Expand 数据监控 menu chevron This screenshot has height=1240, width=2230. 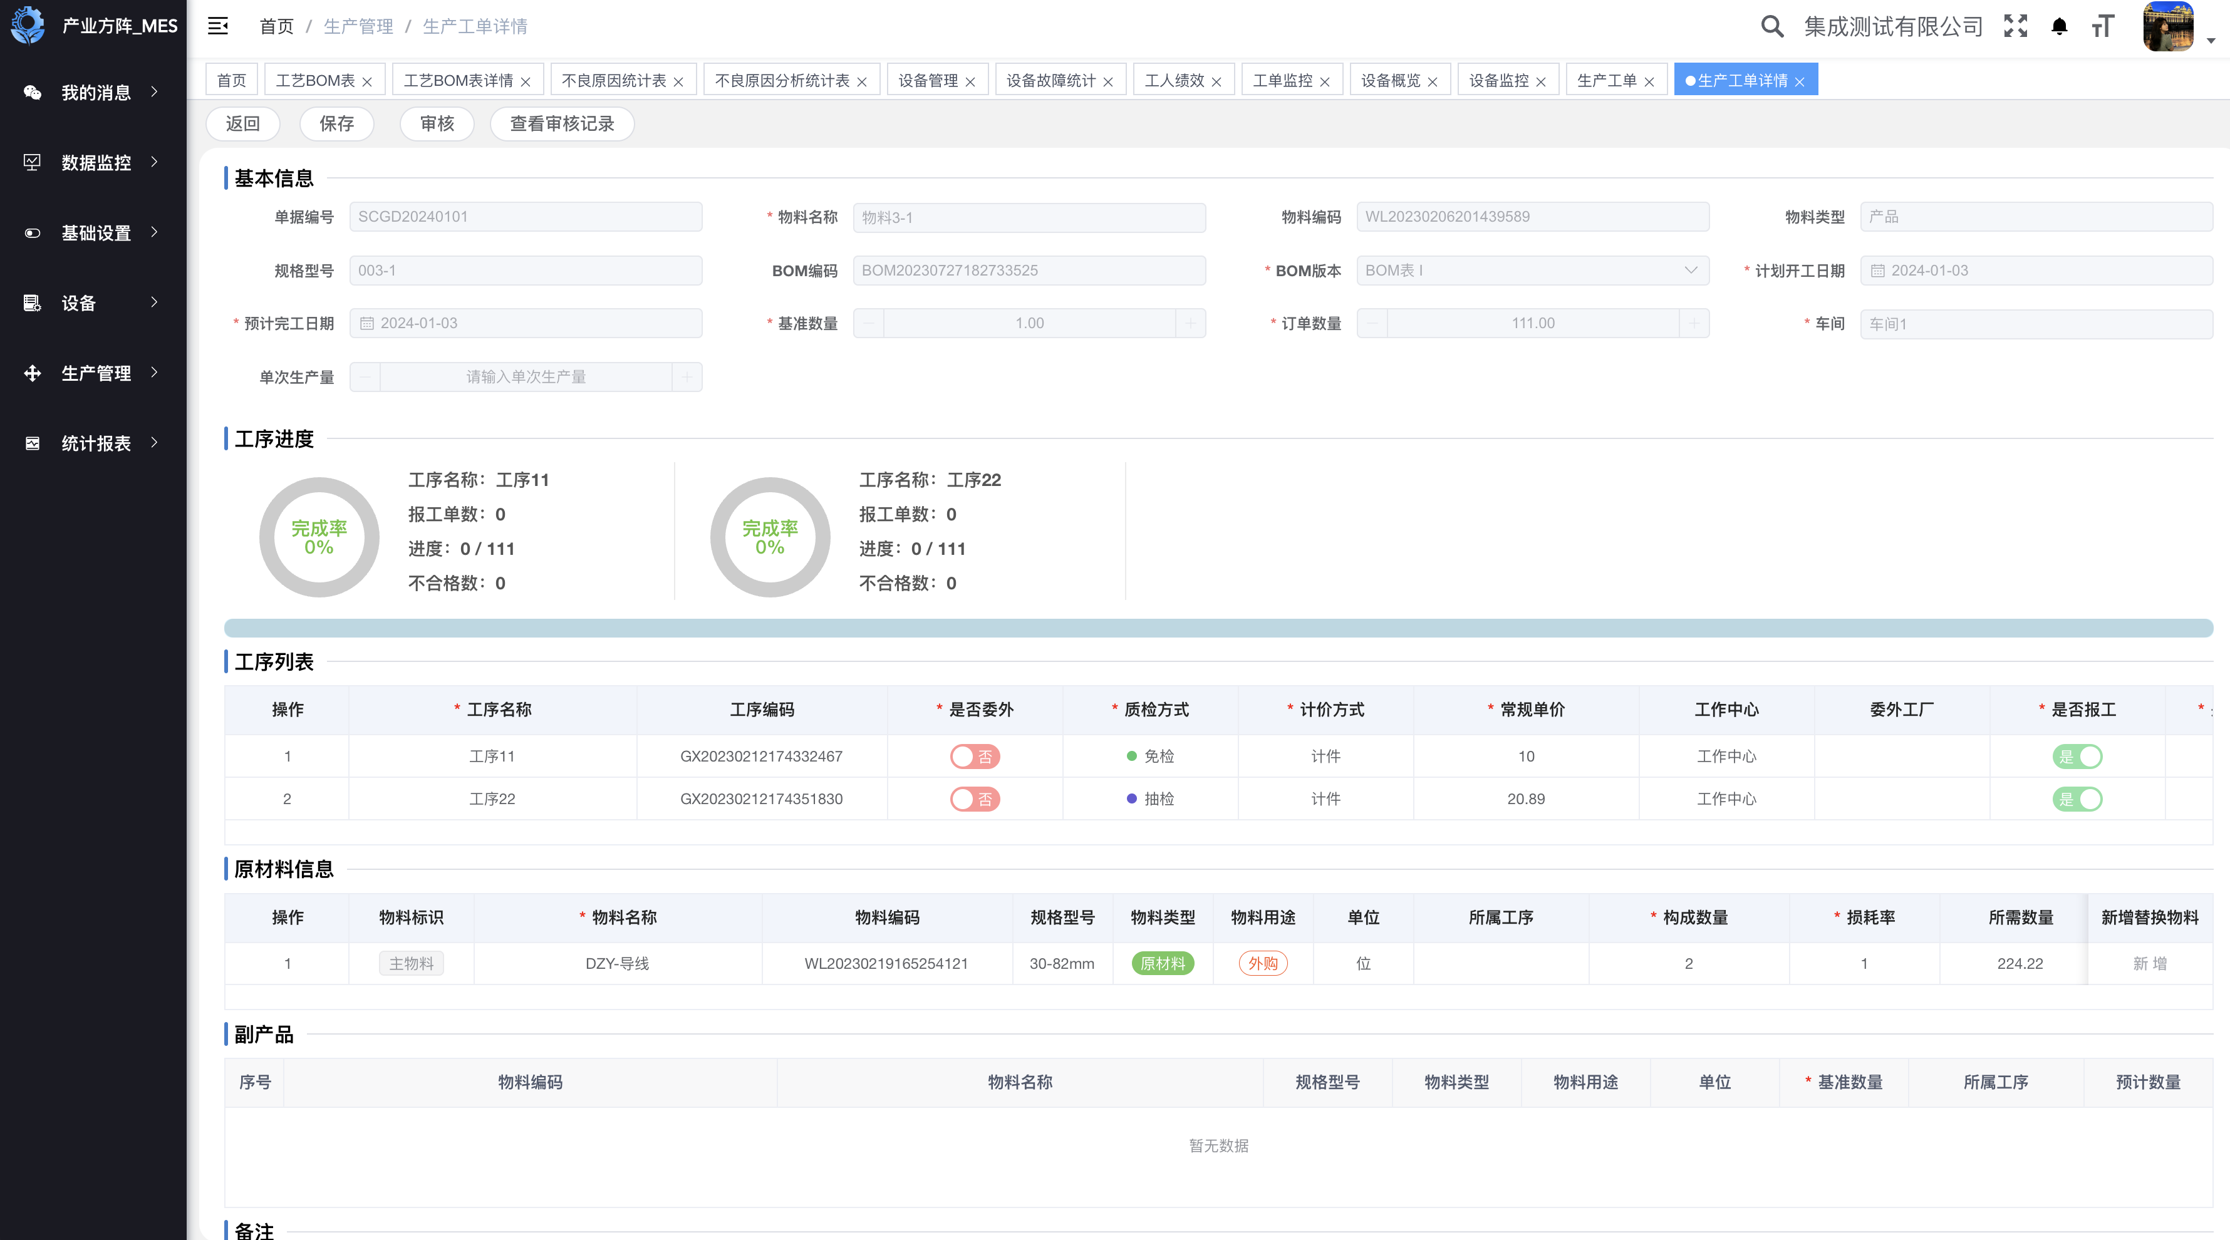click(x=155, y=162)
